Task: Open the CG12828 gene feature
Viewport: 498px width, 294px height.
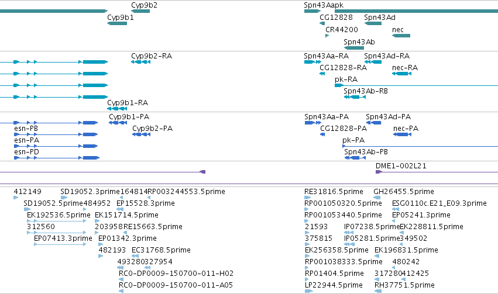Action: point(322,23)
